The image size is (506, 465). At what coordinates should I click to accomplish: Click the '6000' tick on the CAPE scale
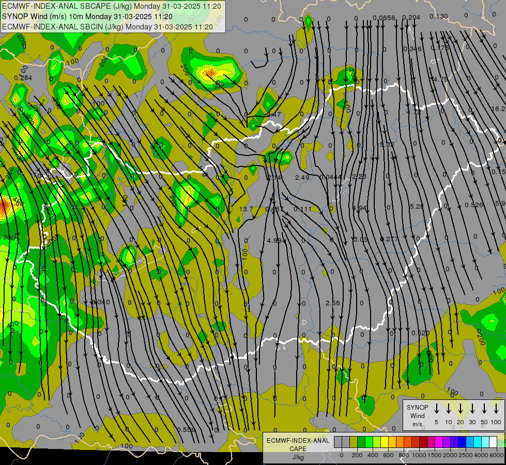(497, 455)
